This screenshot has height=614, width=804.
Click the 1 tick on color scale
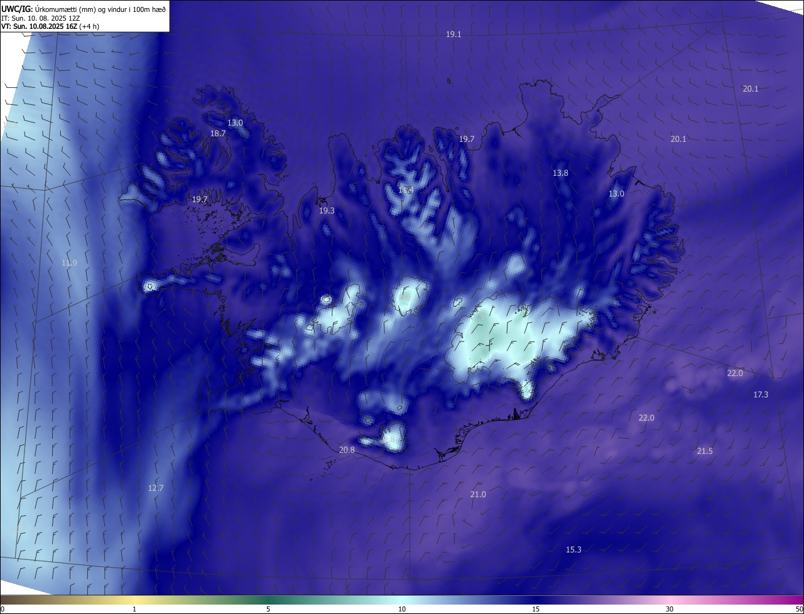click(x=134, y=610)
